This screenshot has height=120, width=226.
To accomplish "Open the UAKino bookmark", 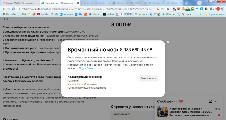I will (x=108, y=14).
